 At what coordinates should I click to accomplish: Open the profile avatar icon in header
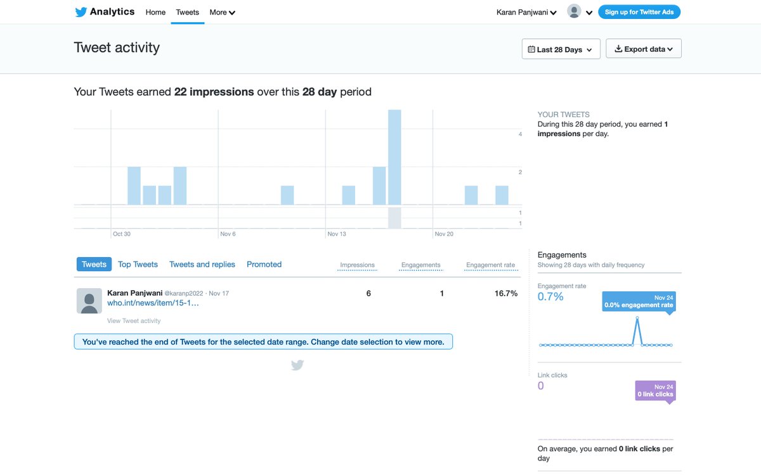coord(574,11)
